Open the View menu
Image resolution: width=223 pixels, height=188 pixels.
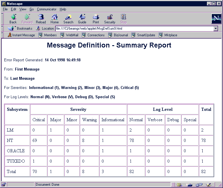coord(23,9)
